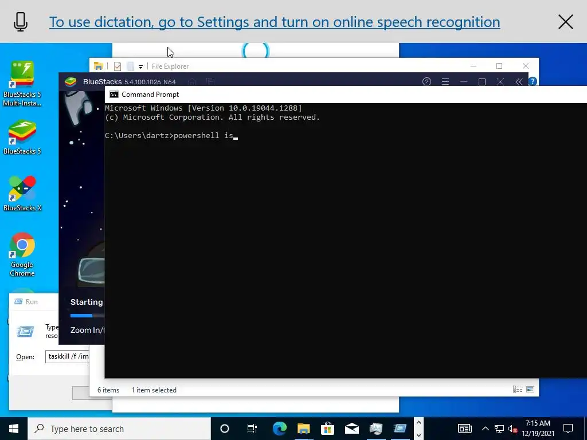The image size is (587, 440).
Task: Click the '6 items' status text in File Explorer
Action: tap(108, 390)
